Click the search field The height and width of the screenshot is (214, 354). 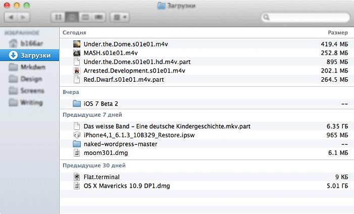coord(306,17)
